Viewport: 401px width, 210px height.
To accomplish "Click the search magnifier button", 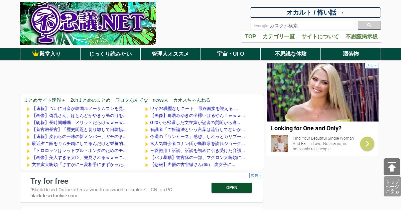I will coord(369,25).
